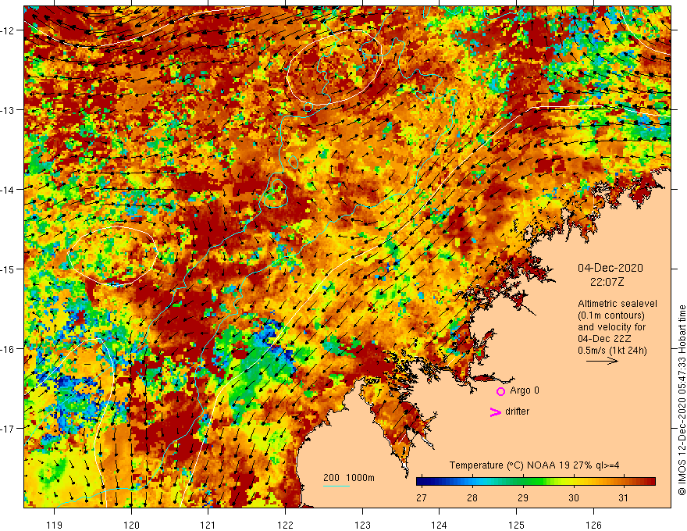This screenshot has height=531, width=687.
Task: Click the magenta Argo circle legend symbol
Action: tap(500, 391)
